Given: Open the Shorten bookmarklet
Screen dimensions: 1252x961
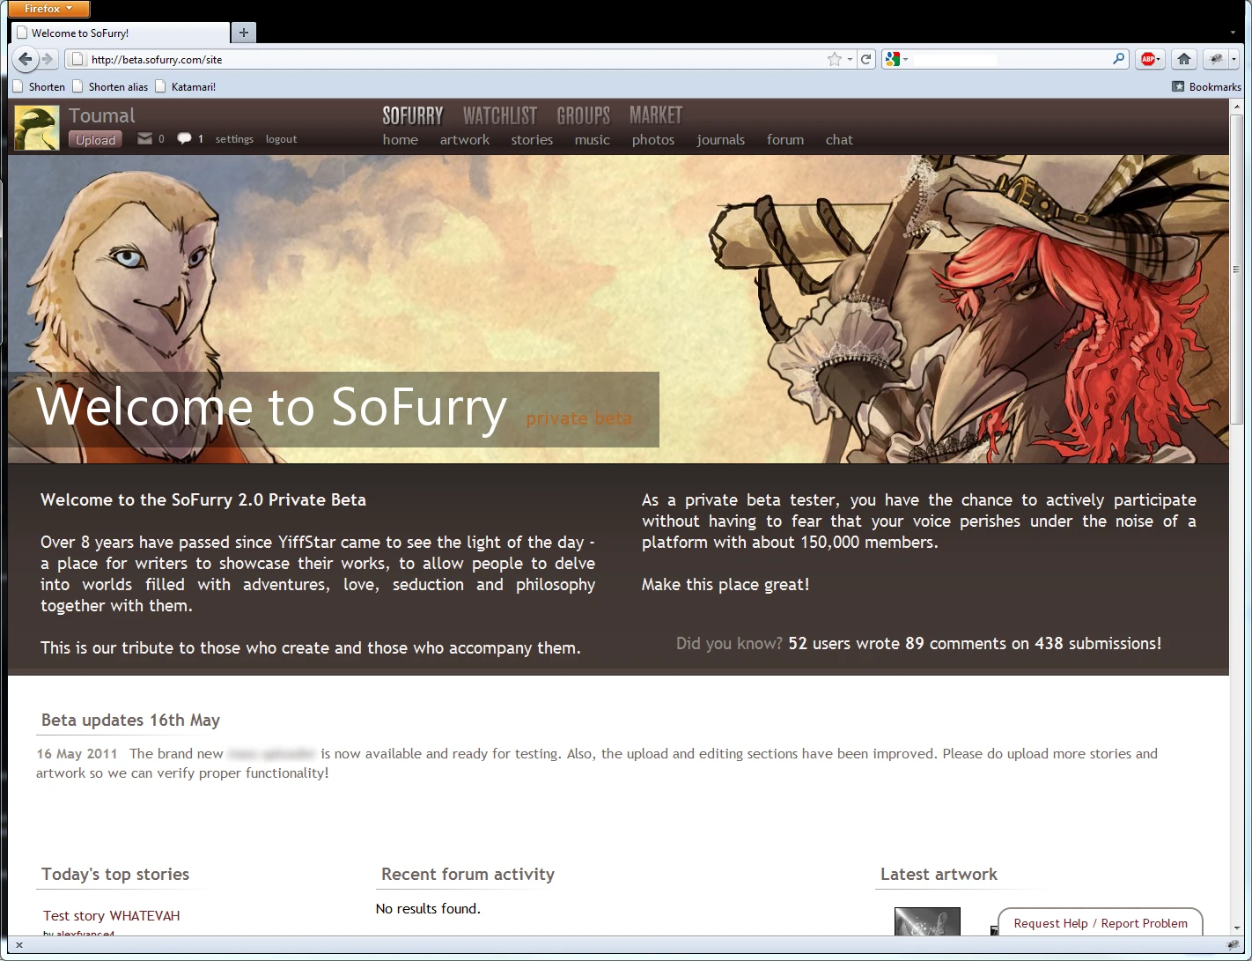Looking at the screenshot, I should tap(40, 86).
